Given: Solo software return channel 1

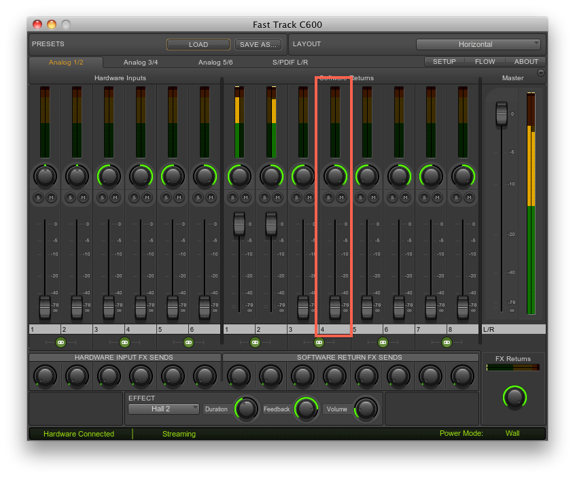Looking at the screenshot, I should [x=233, y=197].
